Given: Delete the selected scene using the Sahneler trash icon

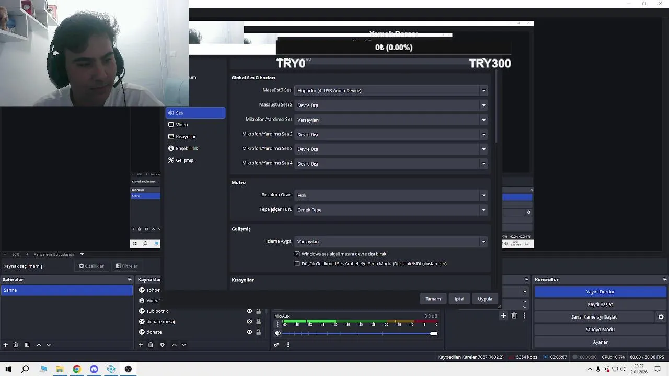Looking at the screenshot, I should [x=16, y=345].
